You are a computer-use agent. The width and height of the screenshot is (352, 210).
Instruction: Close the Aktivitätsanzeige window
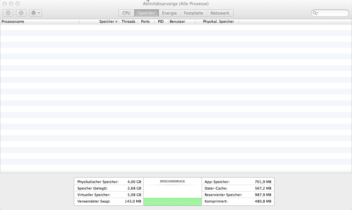(x=5, y=4)
